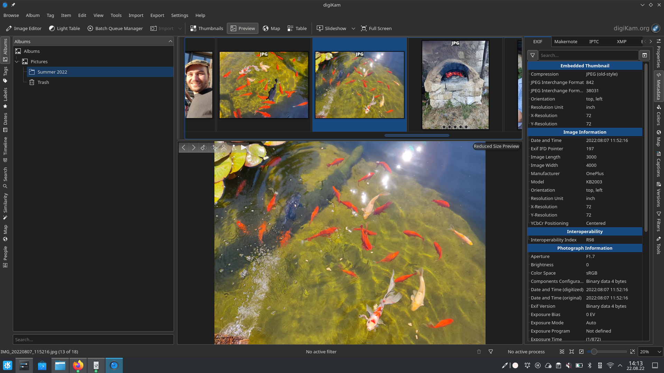The width and height of the screenshot is (664, 373).
Task: Go to next image in preview
Action: coord(194,147)
